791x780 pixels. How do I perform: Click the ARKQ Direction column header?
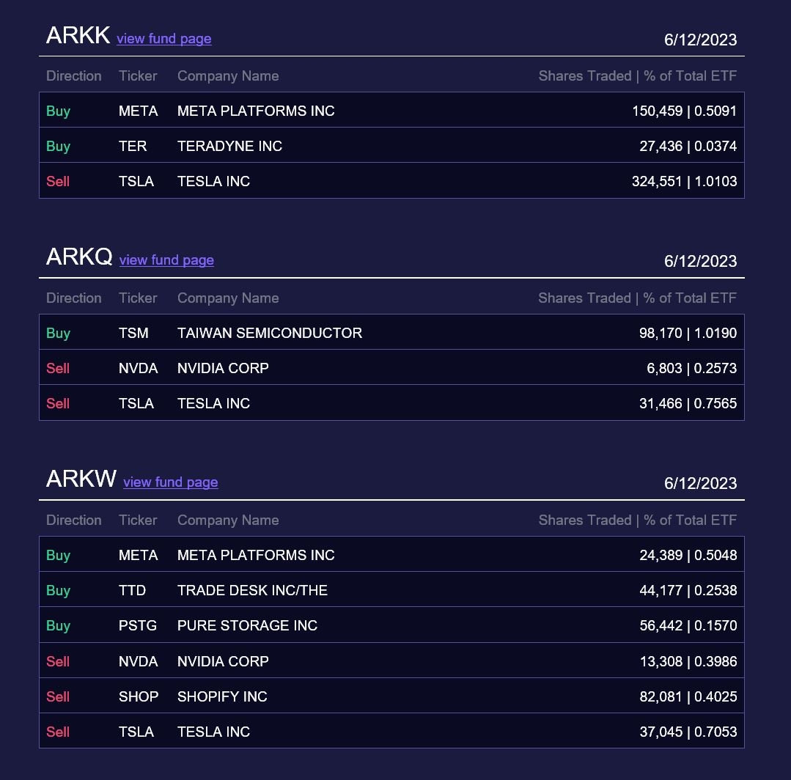[73, 298]
